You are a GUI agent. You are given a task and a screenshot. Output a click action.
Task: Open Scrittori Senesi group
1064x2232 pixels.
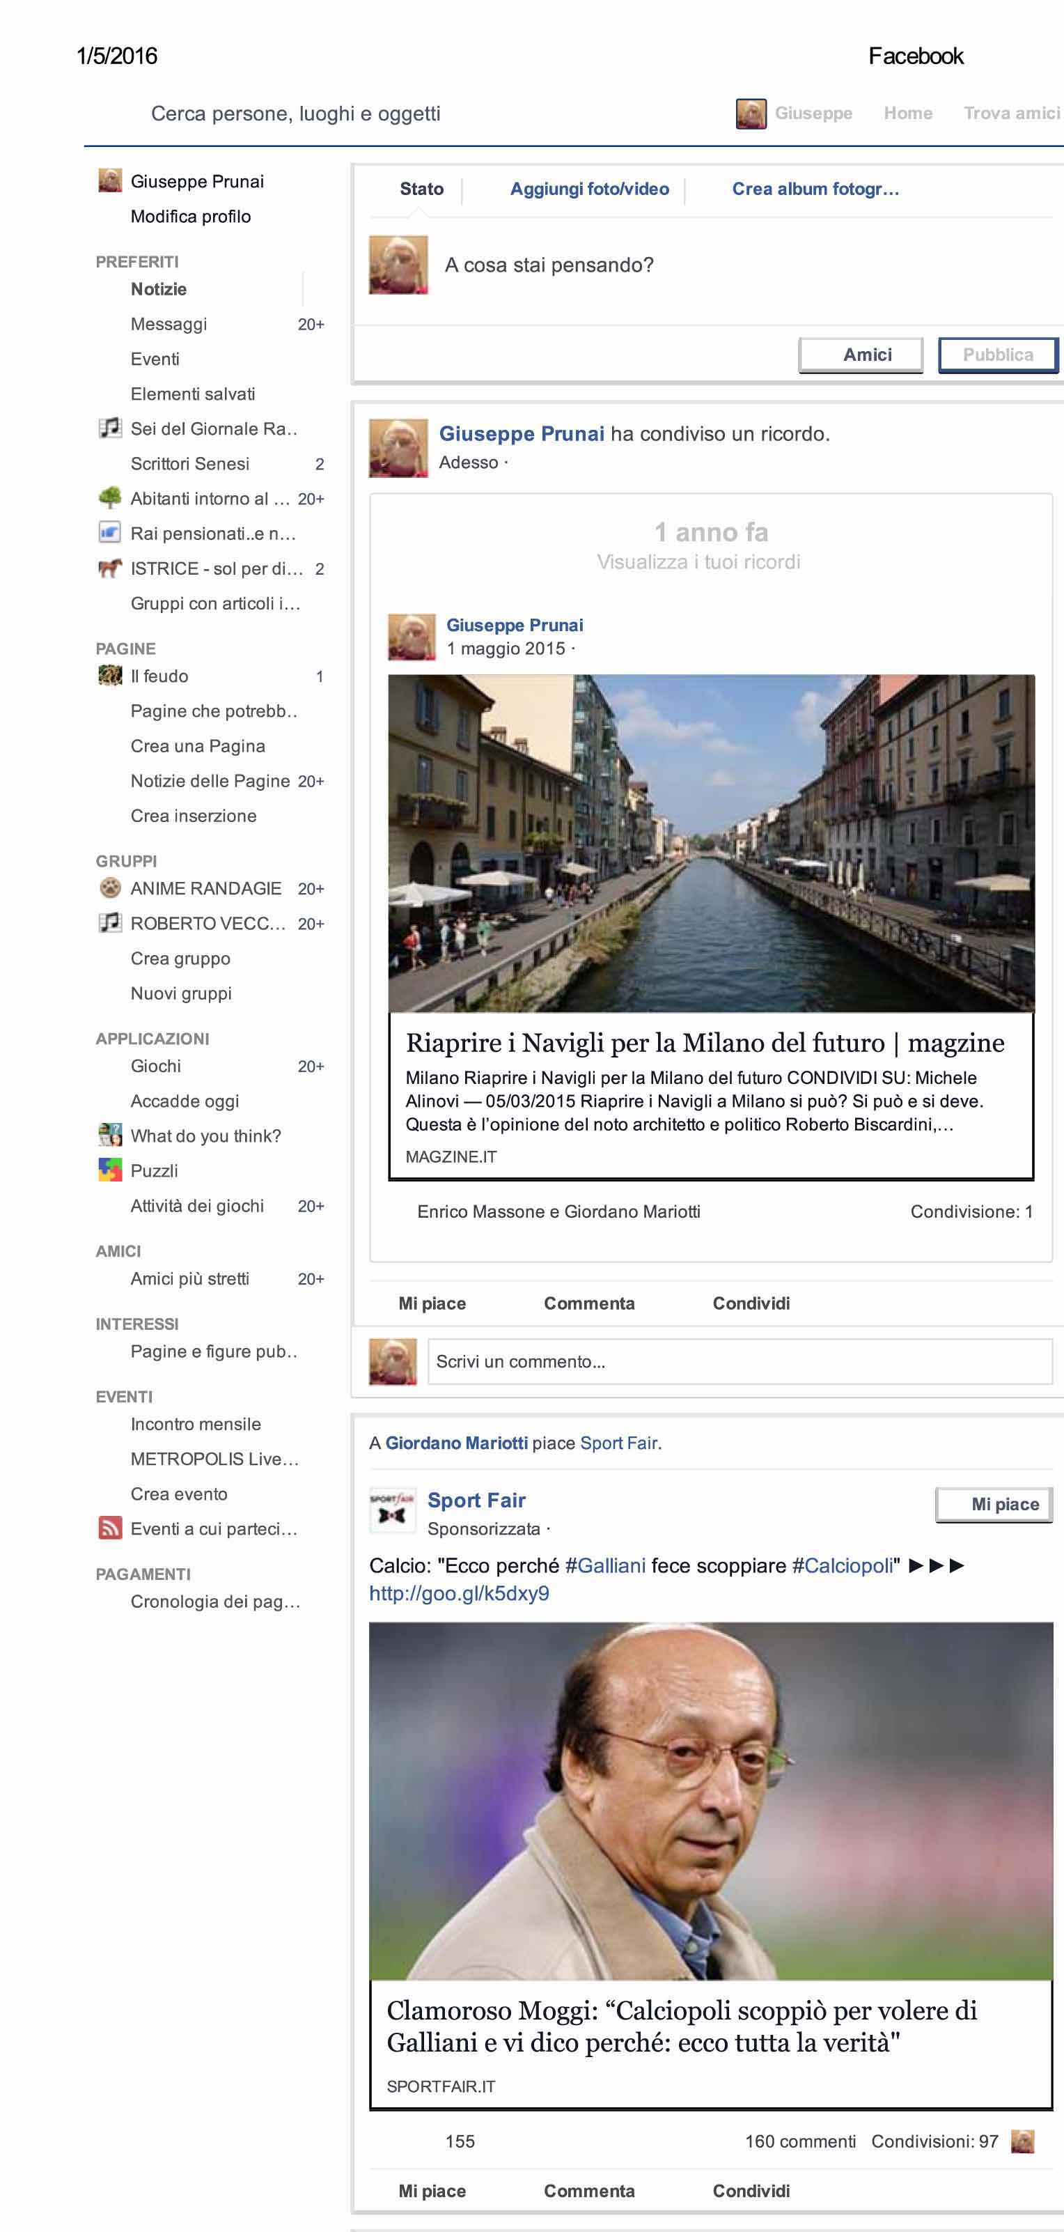click(x=189, y=463)
